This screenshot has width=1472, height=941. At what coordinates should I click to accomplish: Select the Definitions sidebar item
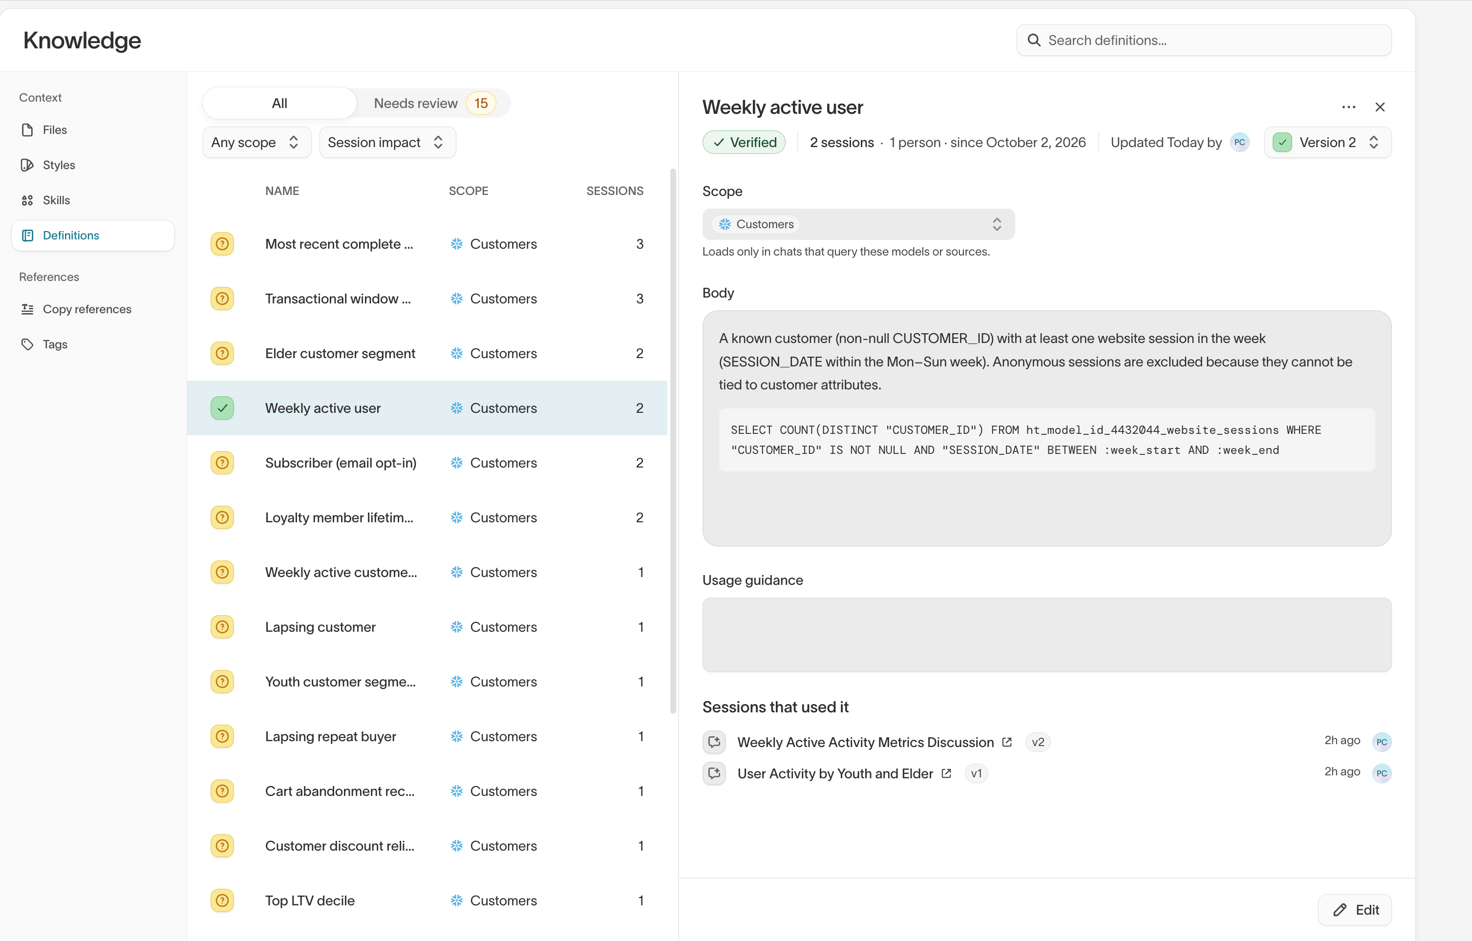tap(93, 235)
